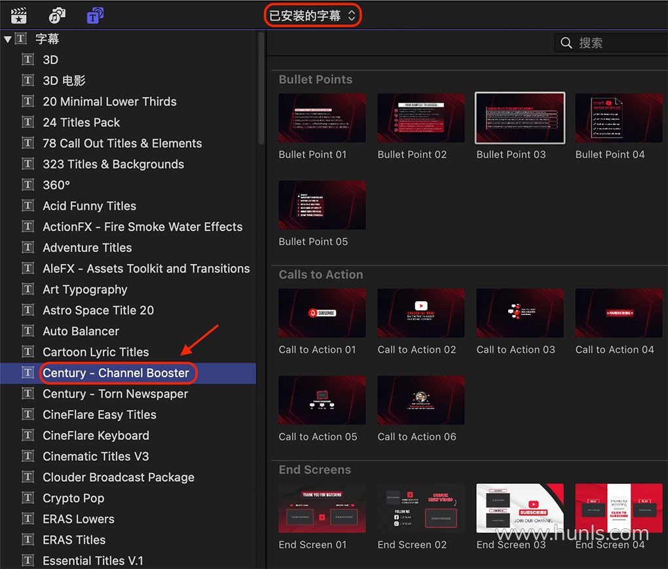Viewport: 668px width, 569px height.
Task: Select Century - Channel Booster category
Action: point(128,373)
